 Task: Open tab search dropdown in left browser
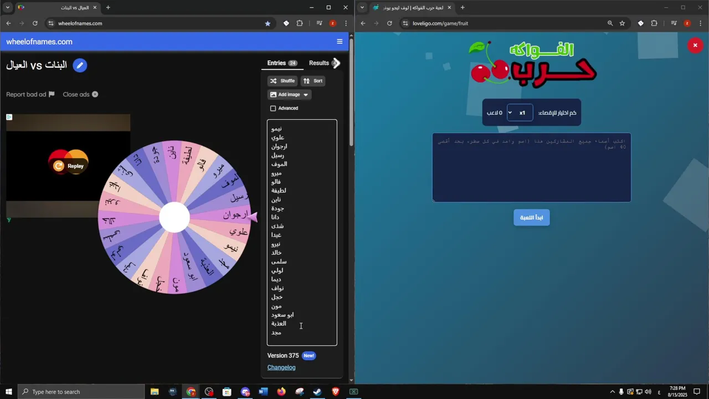8,8
